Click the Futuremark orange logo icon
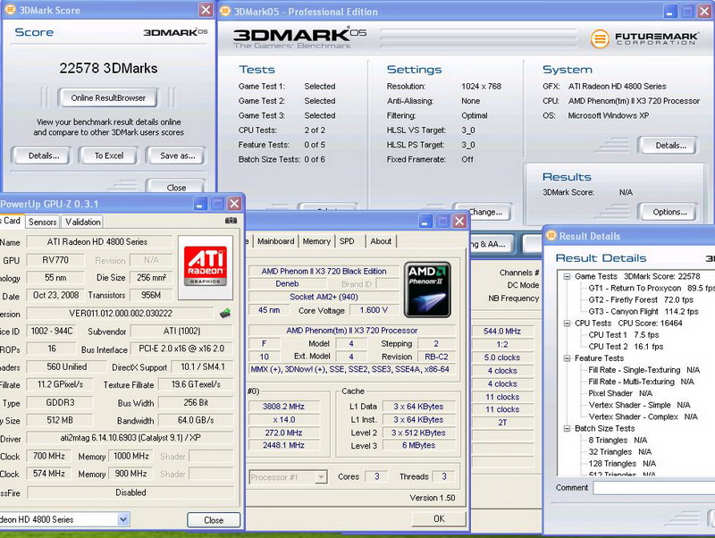The width and height of the screenshot is (715, 538). coord(600,39)
